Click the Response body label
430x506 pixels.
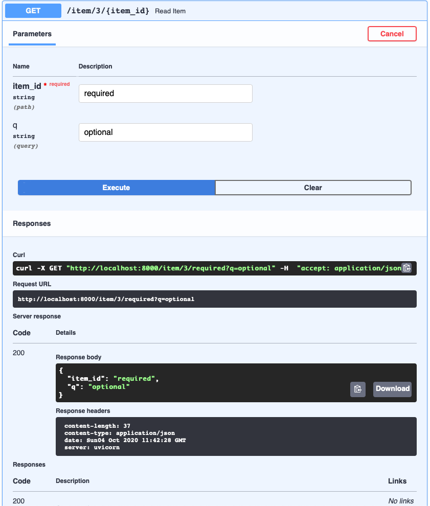click(x=78, y=357)
